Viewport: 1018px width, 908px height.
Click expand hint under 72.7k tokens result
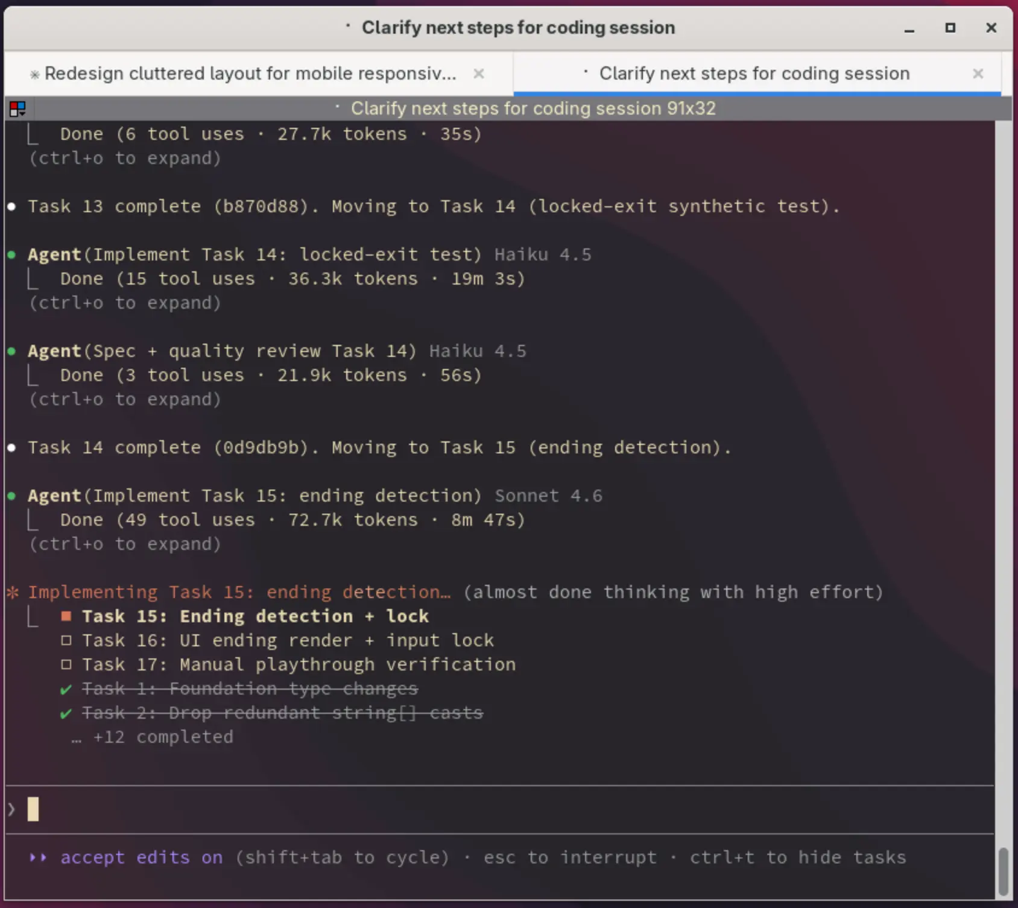coord(125,544)
